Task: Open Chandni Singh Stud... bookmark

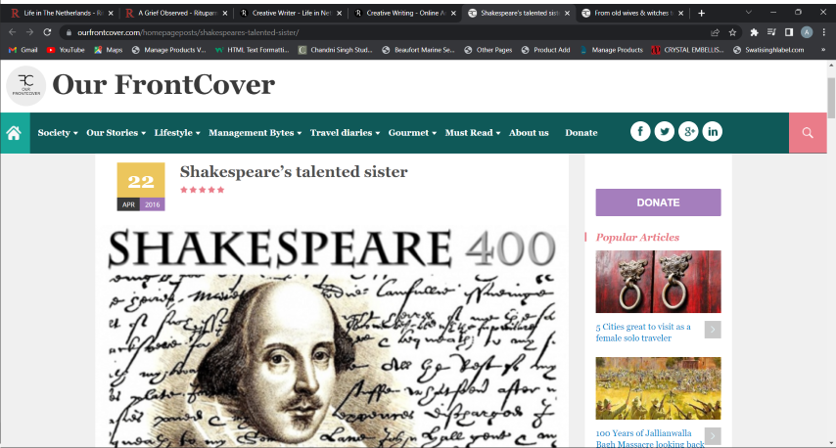Action: coord(335,50)
